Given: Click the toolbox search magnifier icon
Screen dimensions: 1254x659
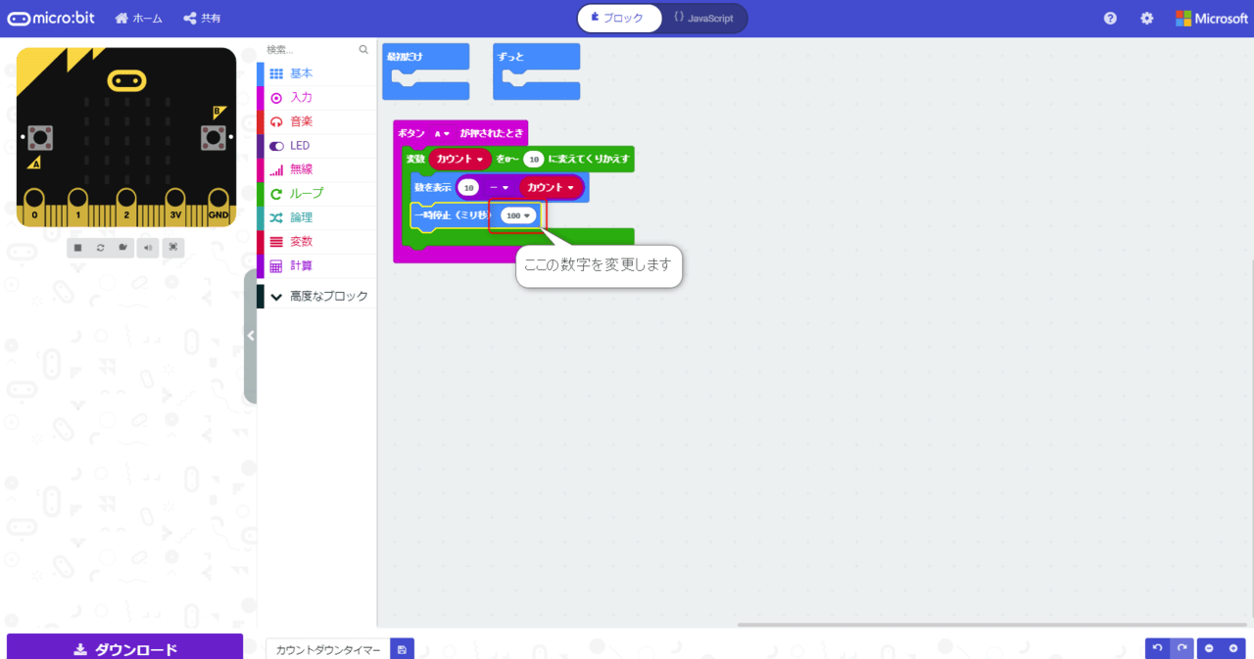Looking at the screenshot, I should [363, 49].
